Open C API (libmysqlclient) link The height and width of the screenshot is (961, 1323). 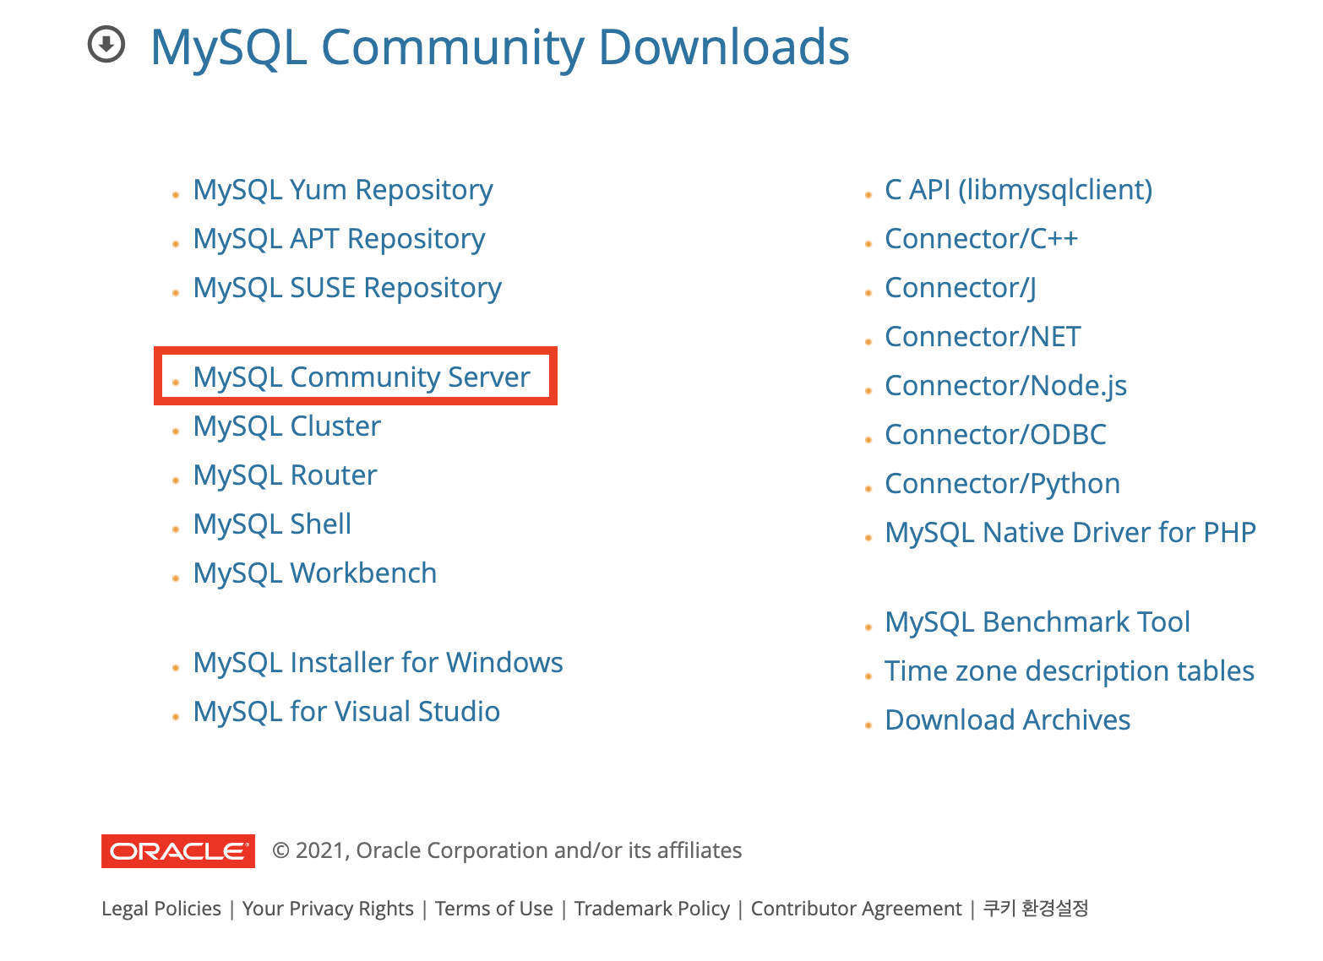coord(1019,190)
